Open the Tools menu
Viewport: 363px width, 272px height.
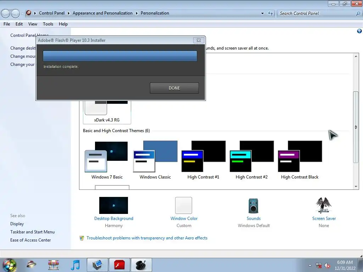tap(48, 24)
